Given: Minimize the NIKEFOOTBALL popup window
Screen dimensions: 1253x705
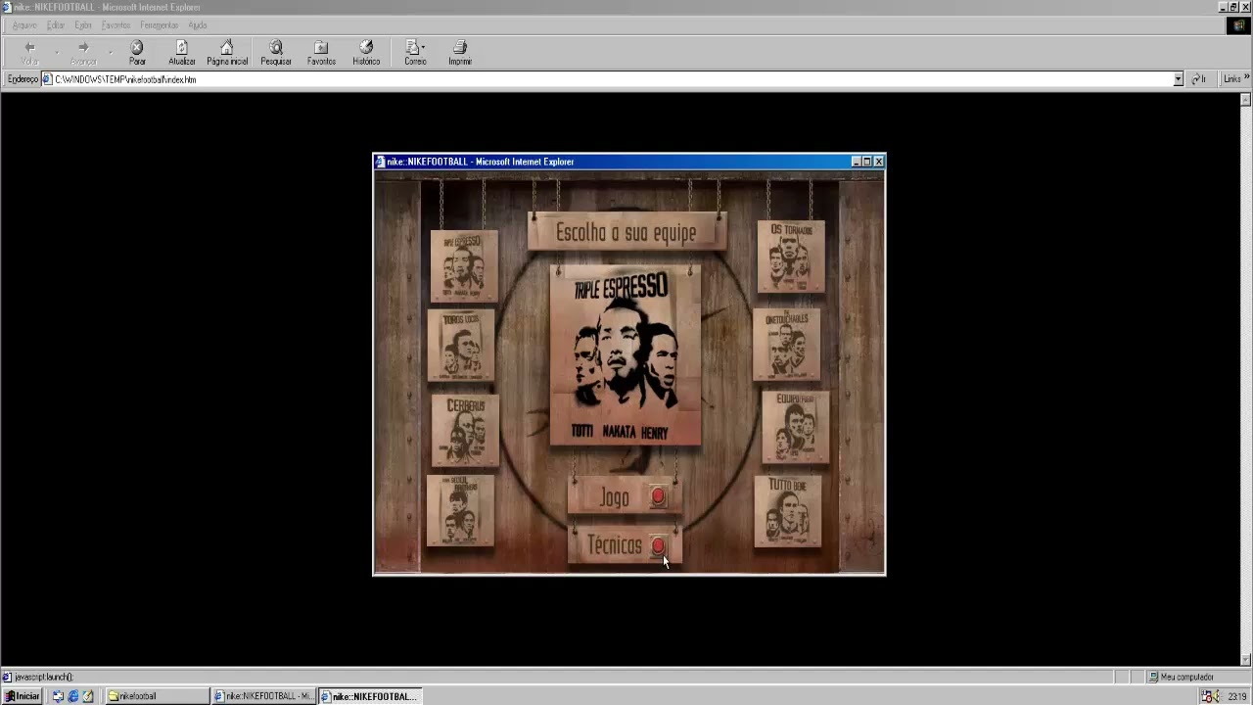Looking at the screenshot, I should click(x=856, y=162).
